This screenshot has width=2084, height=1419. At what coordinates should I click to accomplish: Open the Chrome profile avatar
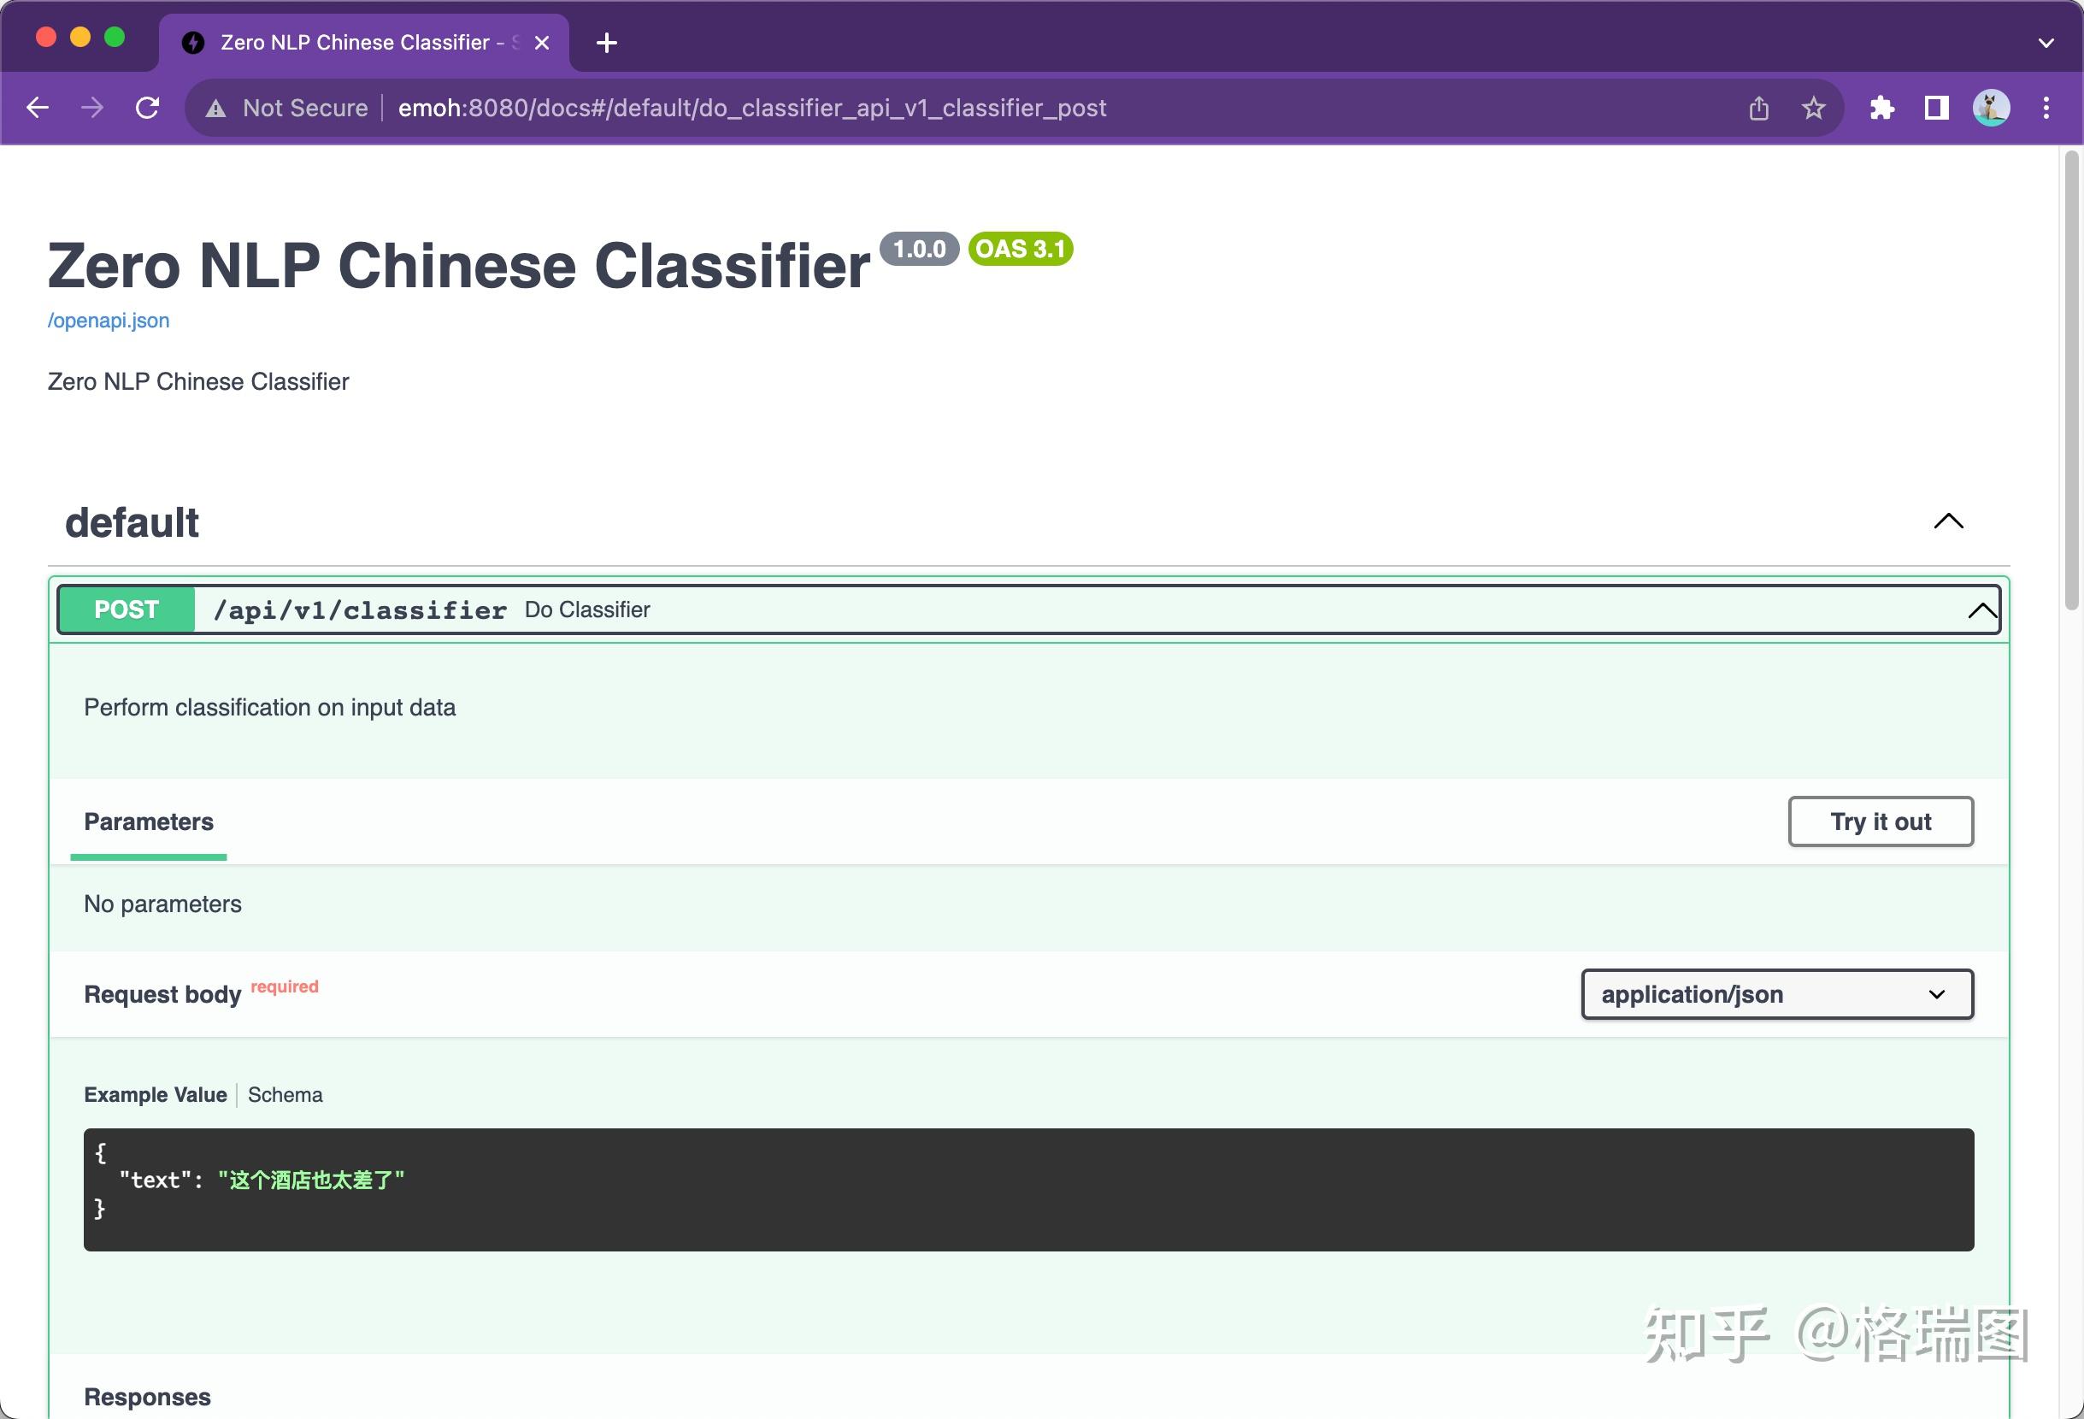tap(1991, 109)
